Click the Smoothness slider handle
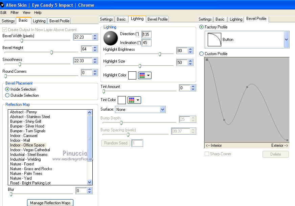295x206 pixels. [x=20, y=64]
